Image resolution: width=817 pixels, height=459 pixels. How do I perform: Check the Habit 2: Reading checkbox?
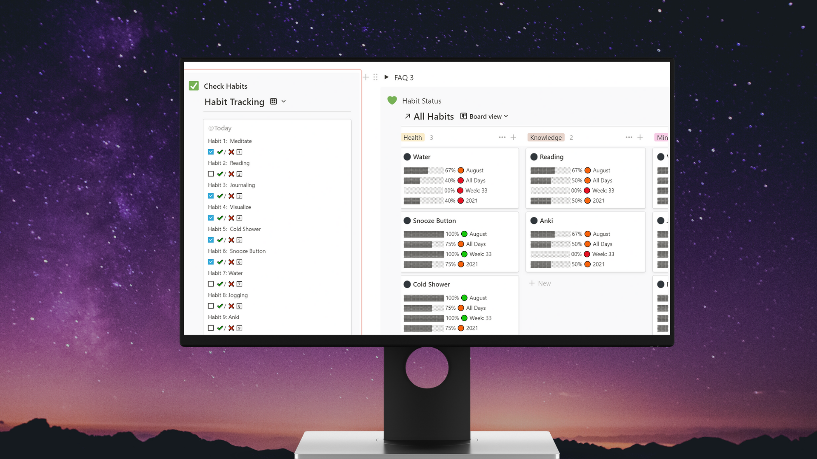tap(211, 174)
